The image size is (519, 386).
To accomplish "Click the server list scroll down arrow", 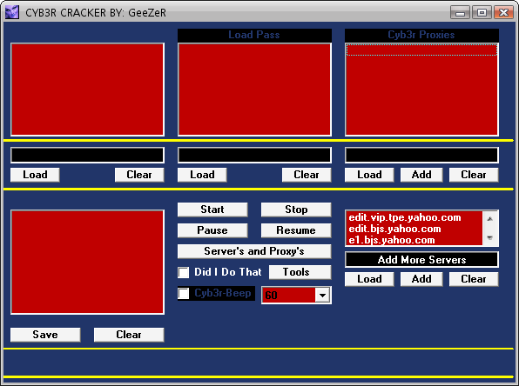I will point(490,238).
